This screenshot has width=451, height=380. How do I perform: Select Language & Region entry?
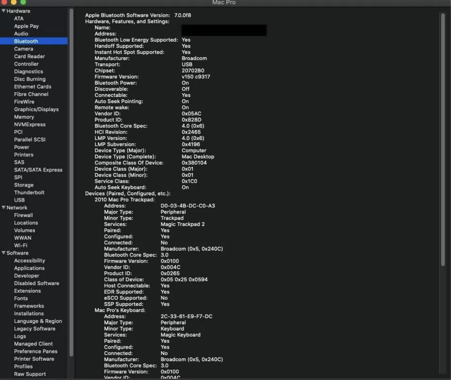click(38, 321)
